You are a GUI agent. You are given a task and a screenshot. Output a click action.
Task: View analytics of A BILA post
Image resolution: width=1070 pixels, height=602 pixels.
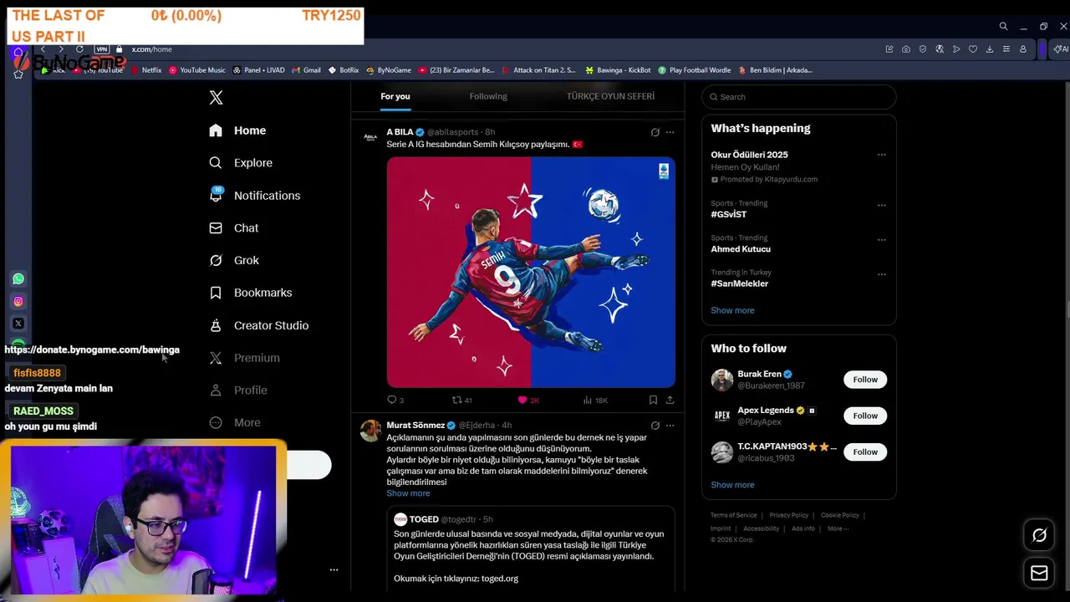(x=594, y=400)
